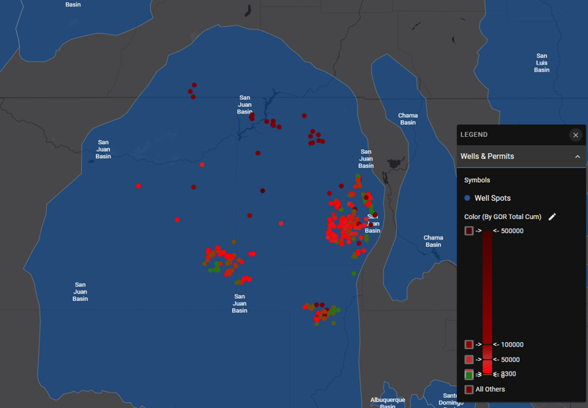This screenshot has width=588, height=408.
Task: Click the pencil icon to edit color settings
Action: [x=552, y=217]
